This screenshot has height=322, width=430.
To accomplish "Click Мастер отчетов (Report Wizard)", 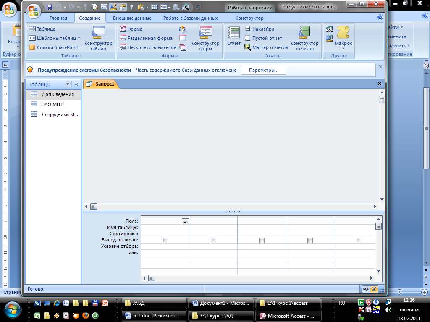I will [266, 47].
